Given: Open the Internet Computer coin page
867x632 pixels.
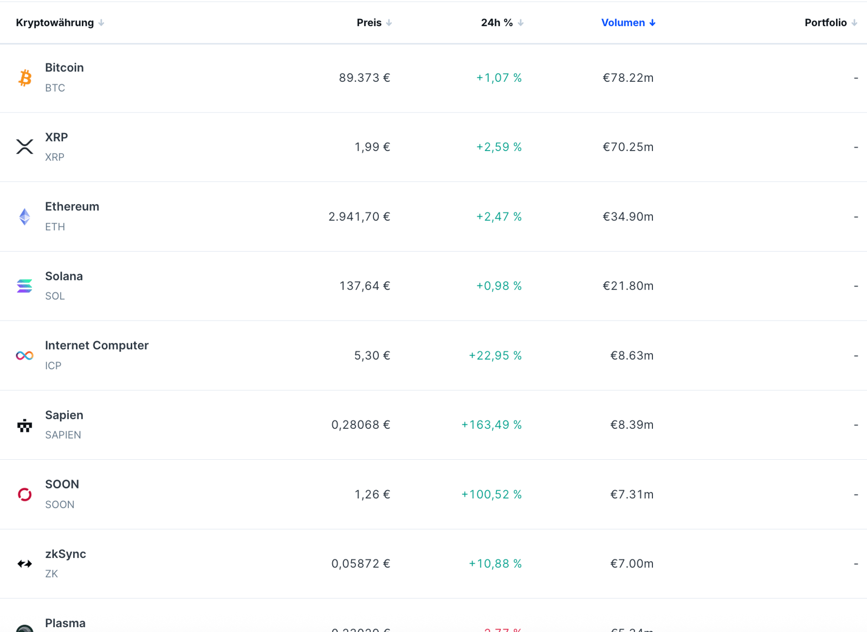Looking at the screenshot, I should pyautogui.click(x=97, y=346).
